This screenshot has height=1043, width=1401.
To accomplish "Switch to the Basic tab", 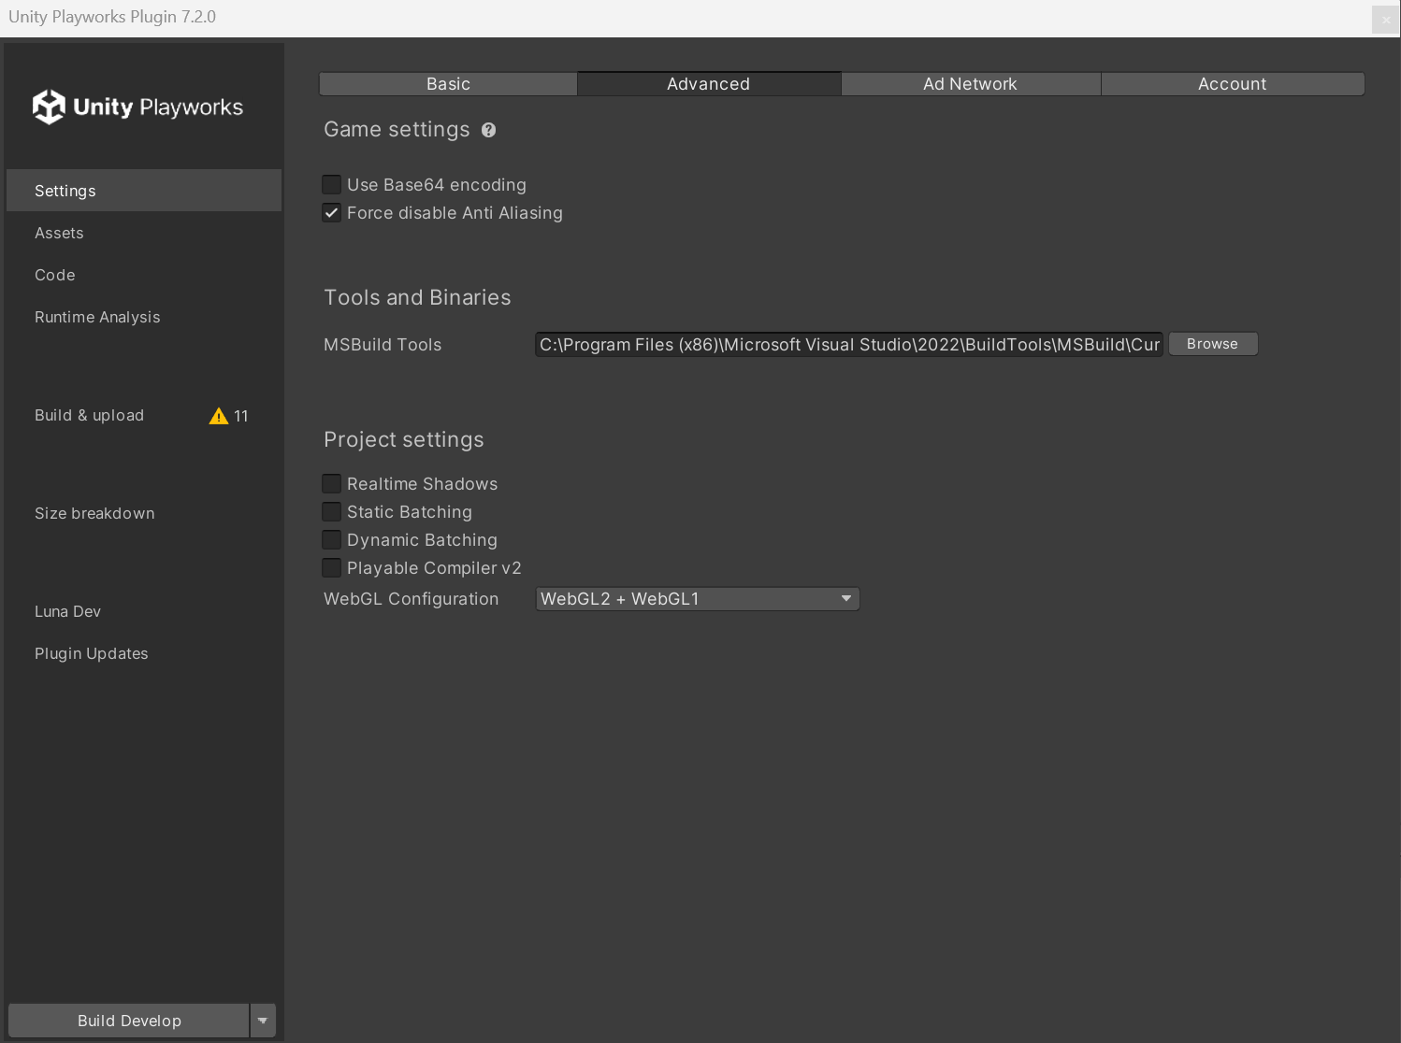I will pos(448,84).
